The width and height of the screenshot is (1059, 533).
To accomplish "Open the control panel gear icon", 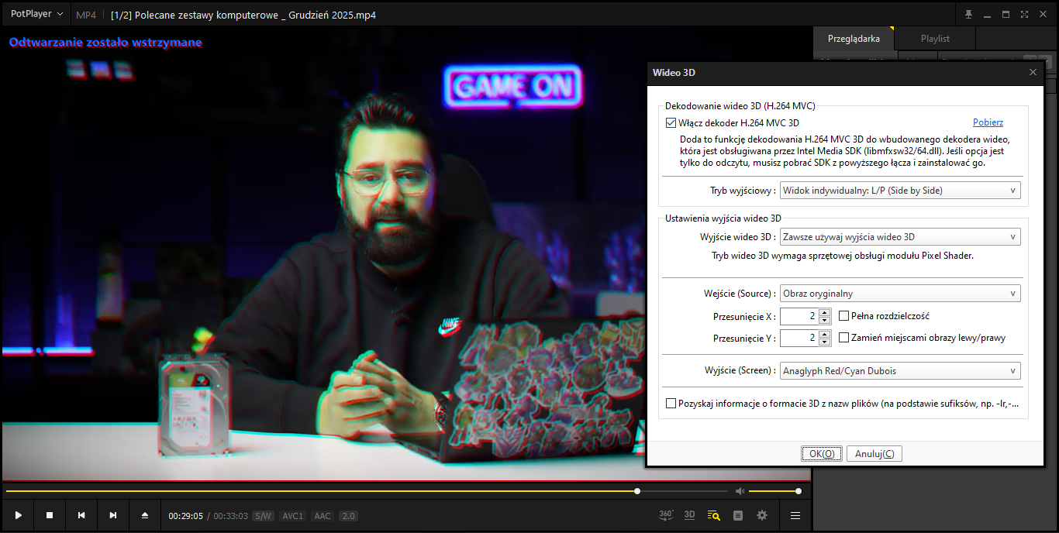I will click(762, 515).
